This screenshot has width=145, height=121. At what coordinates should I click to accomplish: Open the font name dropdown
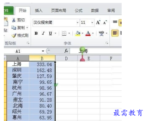78,23
